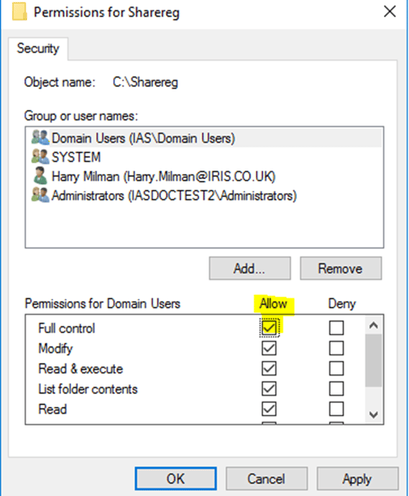Click the Modify permission label
Screen dimensions: 409x496
55,348
